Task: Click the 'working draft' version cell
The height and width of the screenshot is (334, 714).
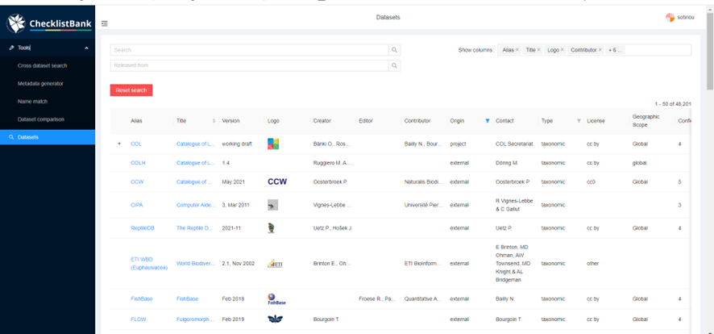Action: (x=237, y=144)
